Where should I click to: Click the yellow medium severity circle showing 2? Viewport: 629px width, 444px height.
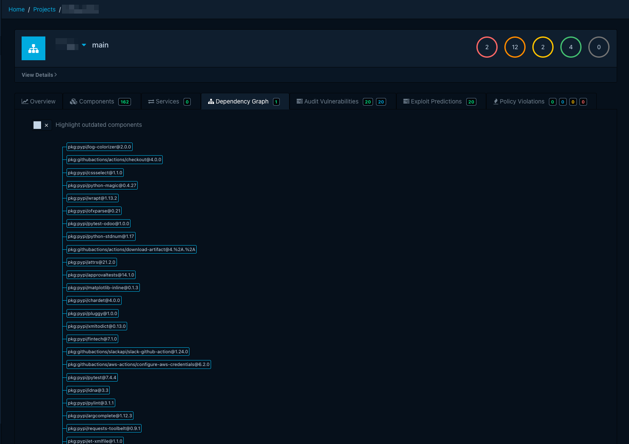tap(543, 47)
